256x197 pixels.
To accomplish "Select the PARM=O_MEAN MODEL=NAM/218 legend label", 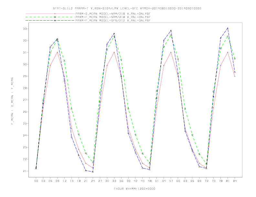I will tap(113, 14).
